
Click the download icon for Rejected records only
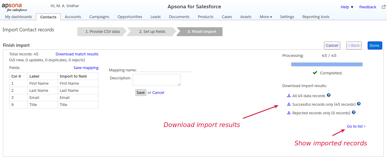289,113
